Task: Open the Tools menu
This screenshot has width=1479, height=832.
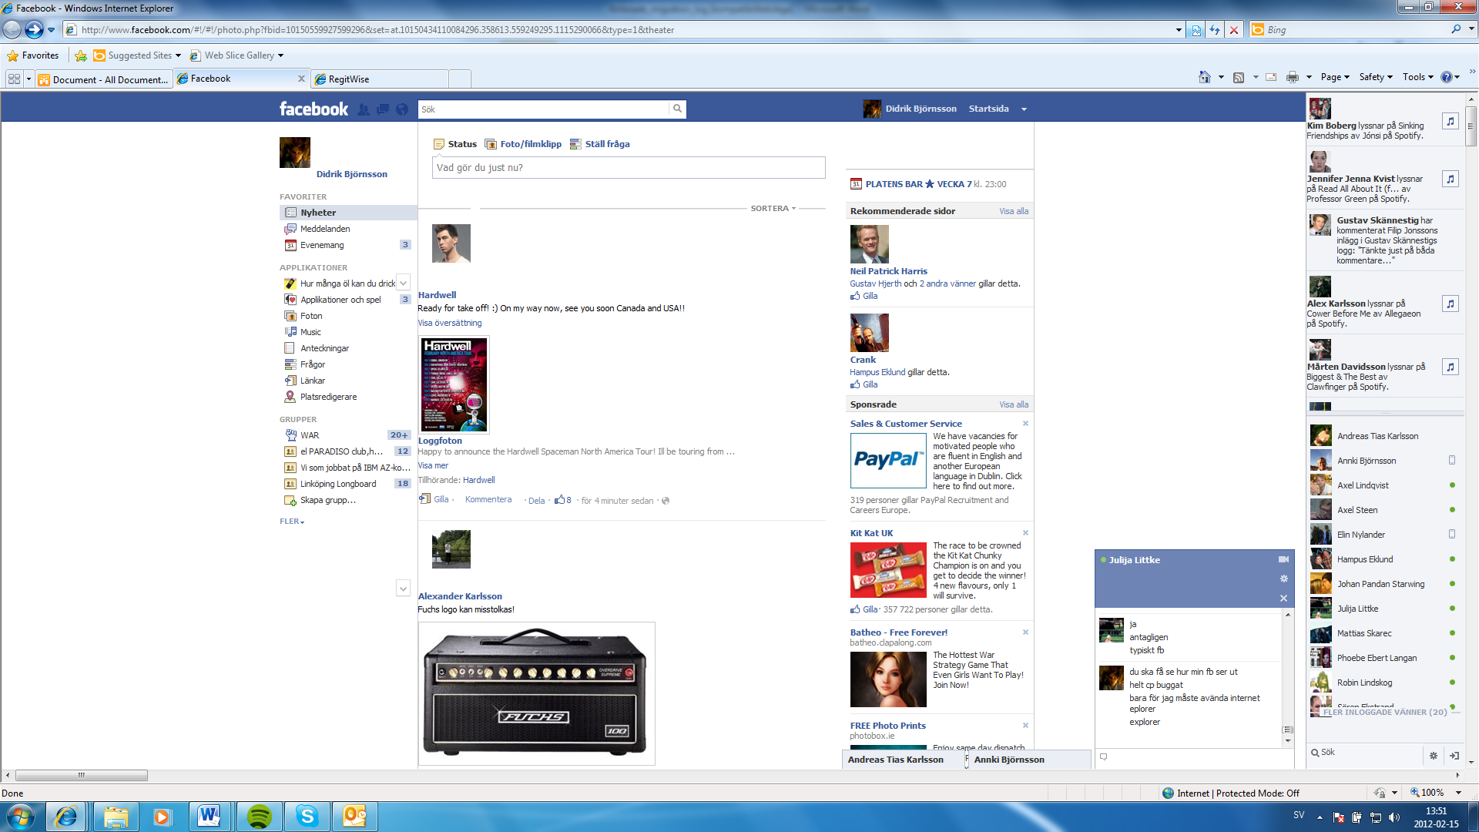Action: point(1418,77)
